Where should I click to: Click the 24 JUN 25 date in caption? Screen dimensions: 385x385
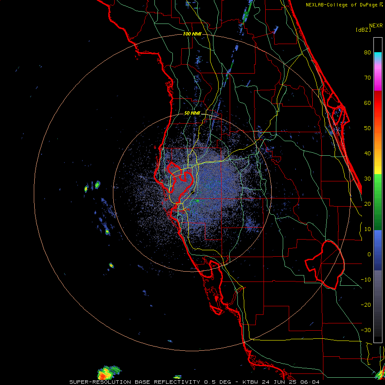279,382
